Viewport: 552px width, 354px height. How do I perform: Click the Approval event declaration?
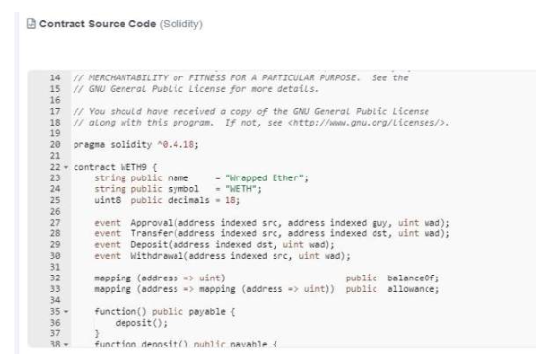272,223
